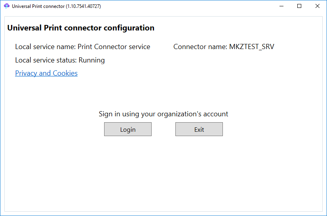Maximize the Universal Print connector window
The width and height of the screenshot is (327, 216).
[x=299, y=6]
